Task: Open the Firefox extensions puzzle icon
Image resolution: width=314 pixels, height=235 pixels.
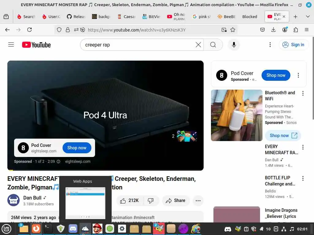Action: pos(296,30)
